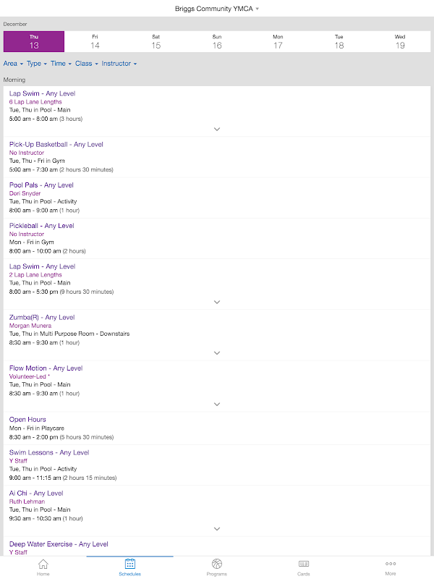Select Fri 14 in date strip
This screenshot has width=434, height=579.
95,42
